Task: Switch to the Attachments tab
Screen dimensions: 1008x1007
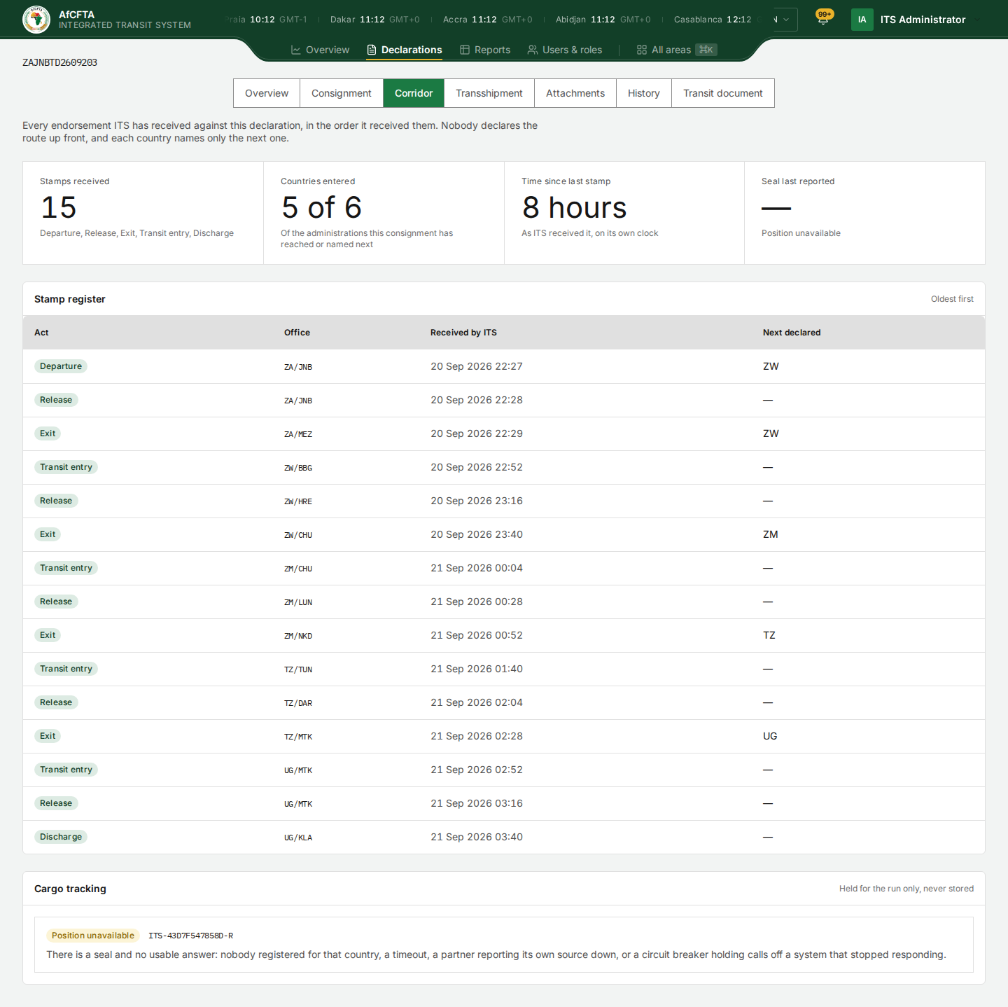Action: tap(575, 93)
